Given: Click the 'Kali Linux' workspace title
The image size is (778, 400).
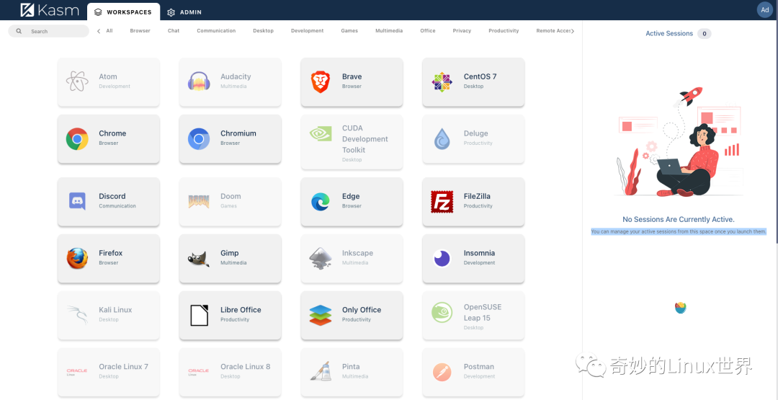Looking at the screenshot, I should coord(115,310).
